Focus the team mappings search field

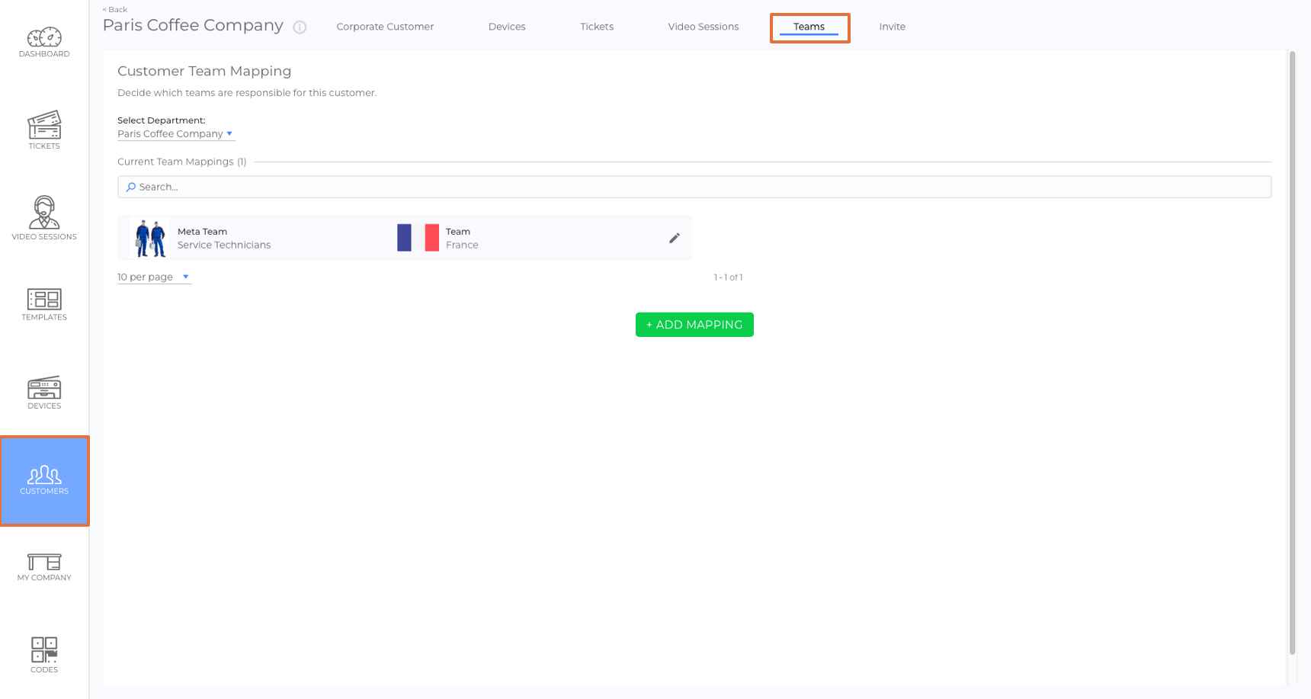pyautogui.click(x=694, y=187)
